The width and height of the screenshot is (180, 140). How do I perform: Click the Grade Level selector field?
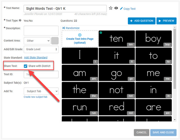(x=41, y=49)
